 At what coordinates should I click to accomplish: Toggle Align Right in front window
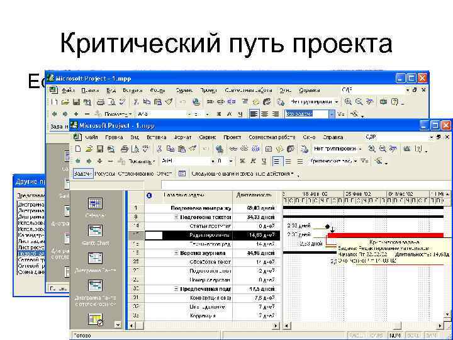[300, 161]
